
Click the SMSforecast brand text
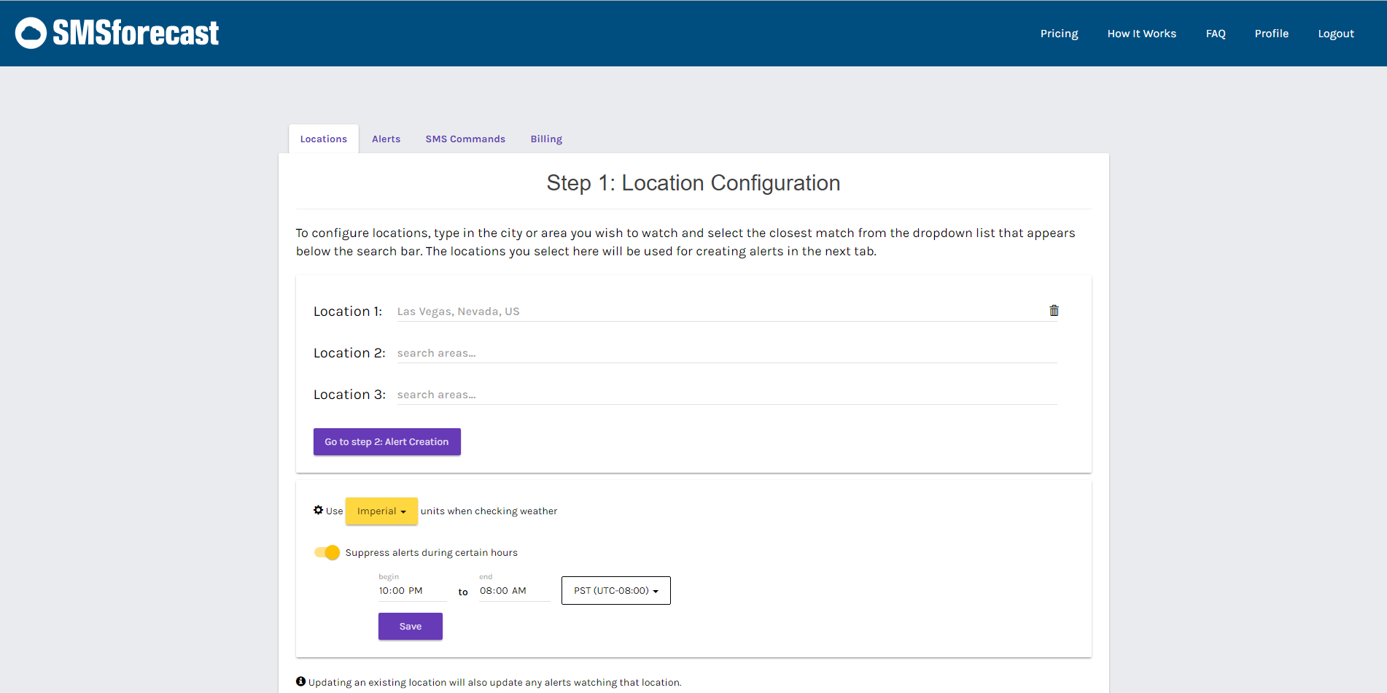click(136, 33)
